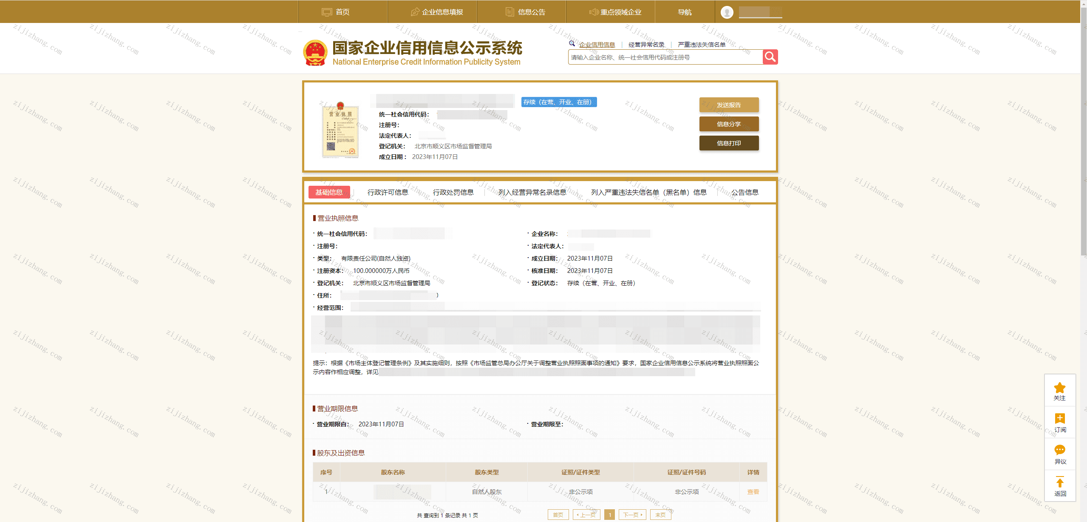Click 登记状态 value 存续（在营、开业、在册）

[x=601, y=283]
